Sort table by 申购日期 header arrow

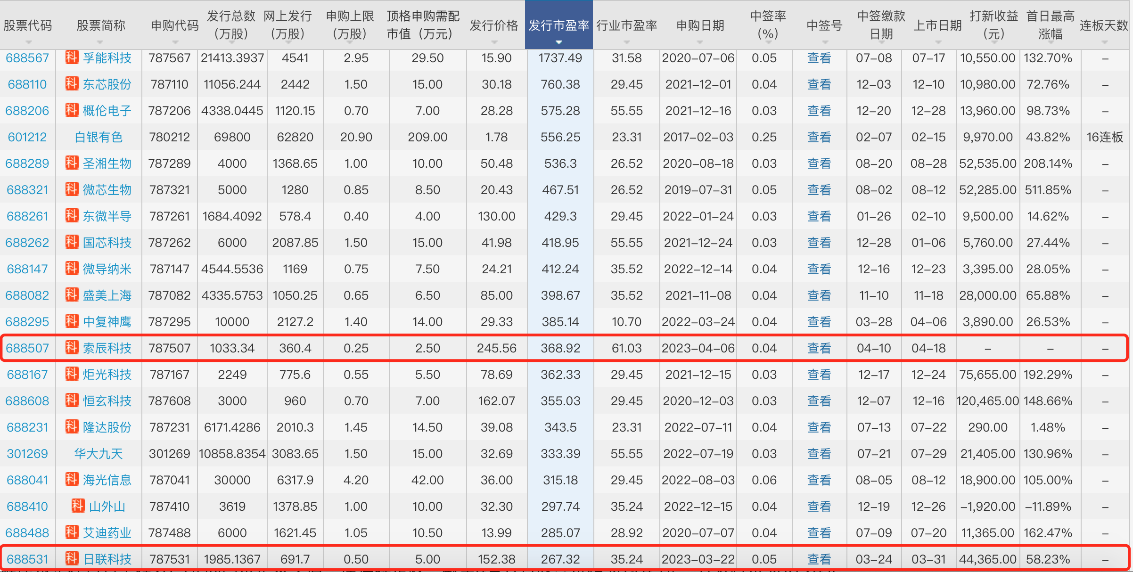(700, 42)
